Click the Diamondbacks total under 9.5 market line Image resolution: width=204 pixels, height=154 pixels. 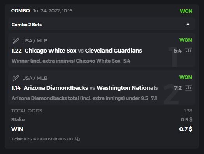pyautogui.click(x=84, y=98)
